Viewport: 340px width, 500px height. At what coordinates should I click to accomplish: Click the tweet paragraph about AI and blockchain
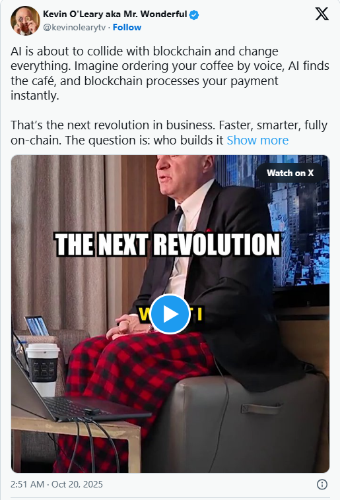point(170,73)
